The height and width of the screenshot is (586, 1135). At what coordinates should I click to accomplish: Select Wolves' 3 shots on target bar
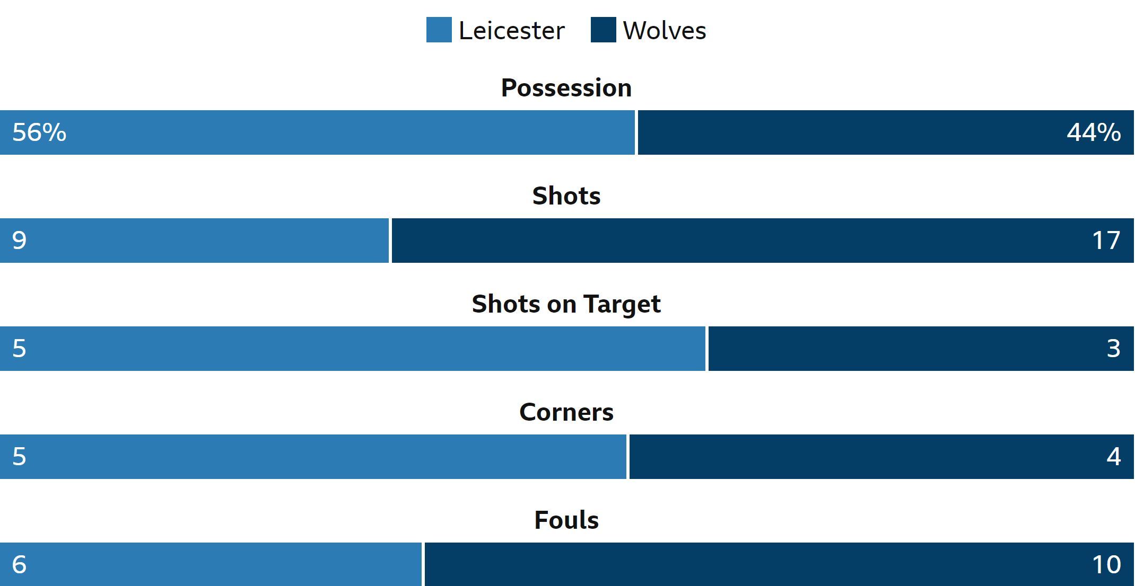(x=921, y=349)
